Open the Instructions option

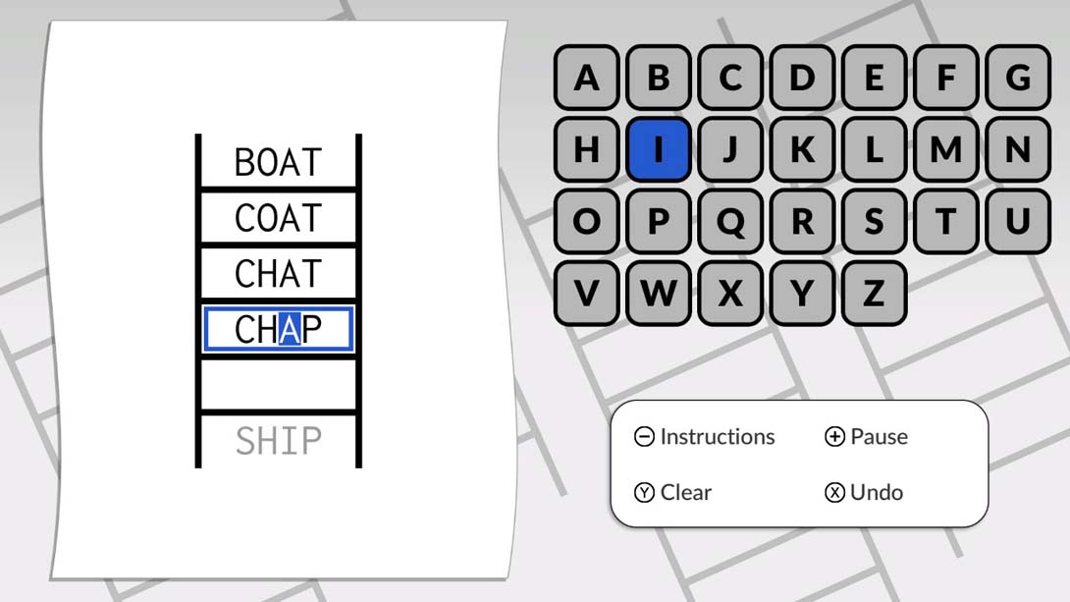pos(705,437)
